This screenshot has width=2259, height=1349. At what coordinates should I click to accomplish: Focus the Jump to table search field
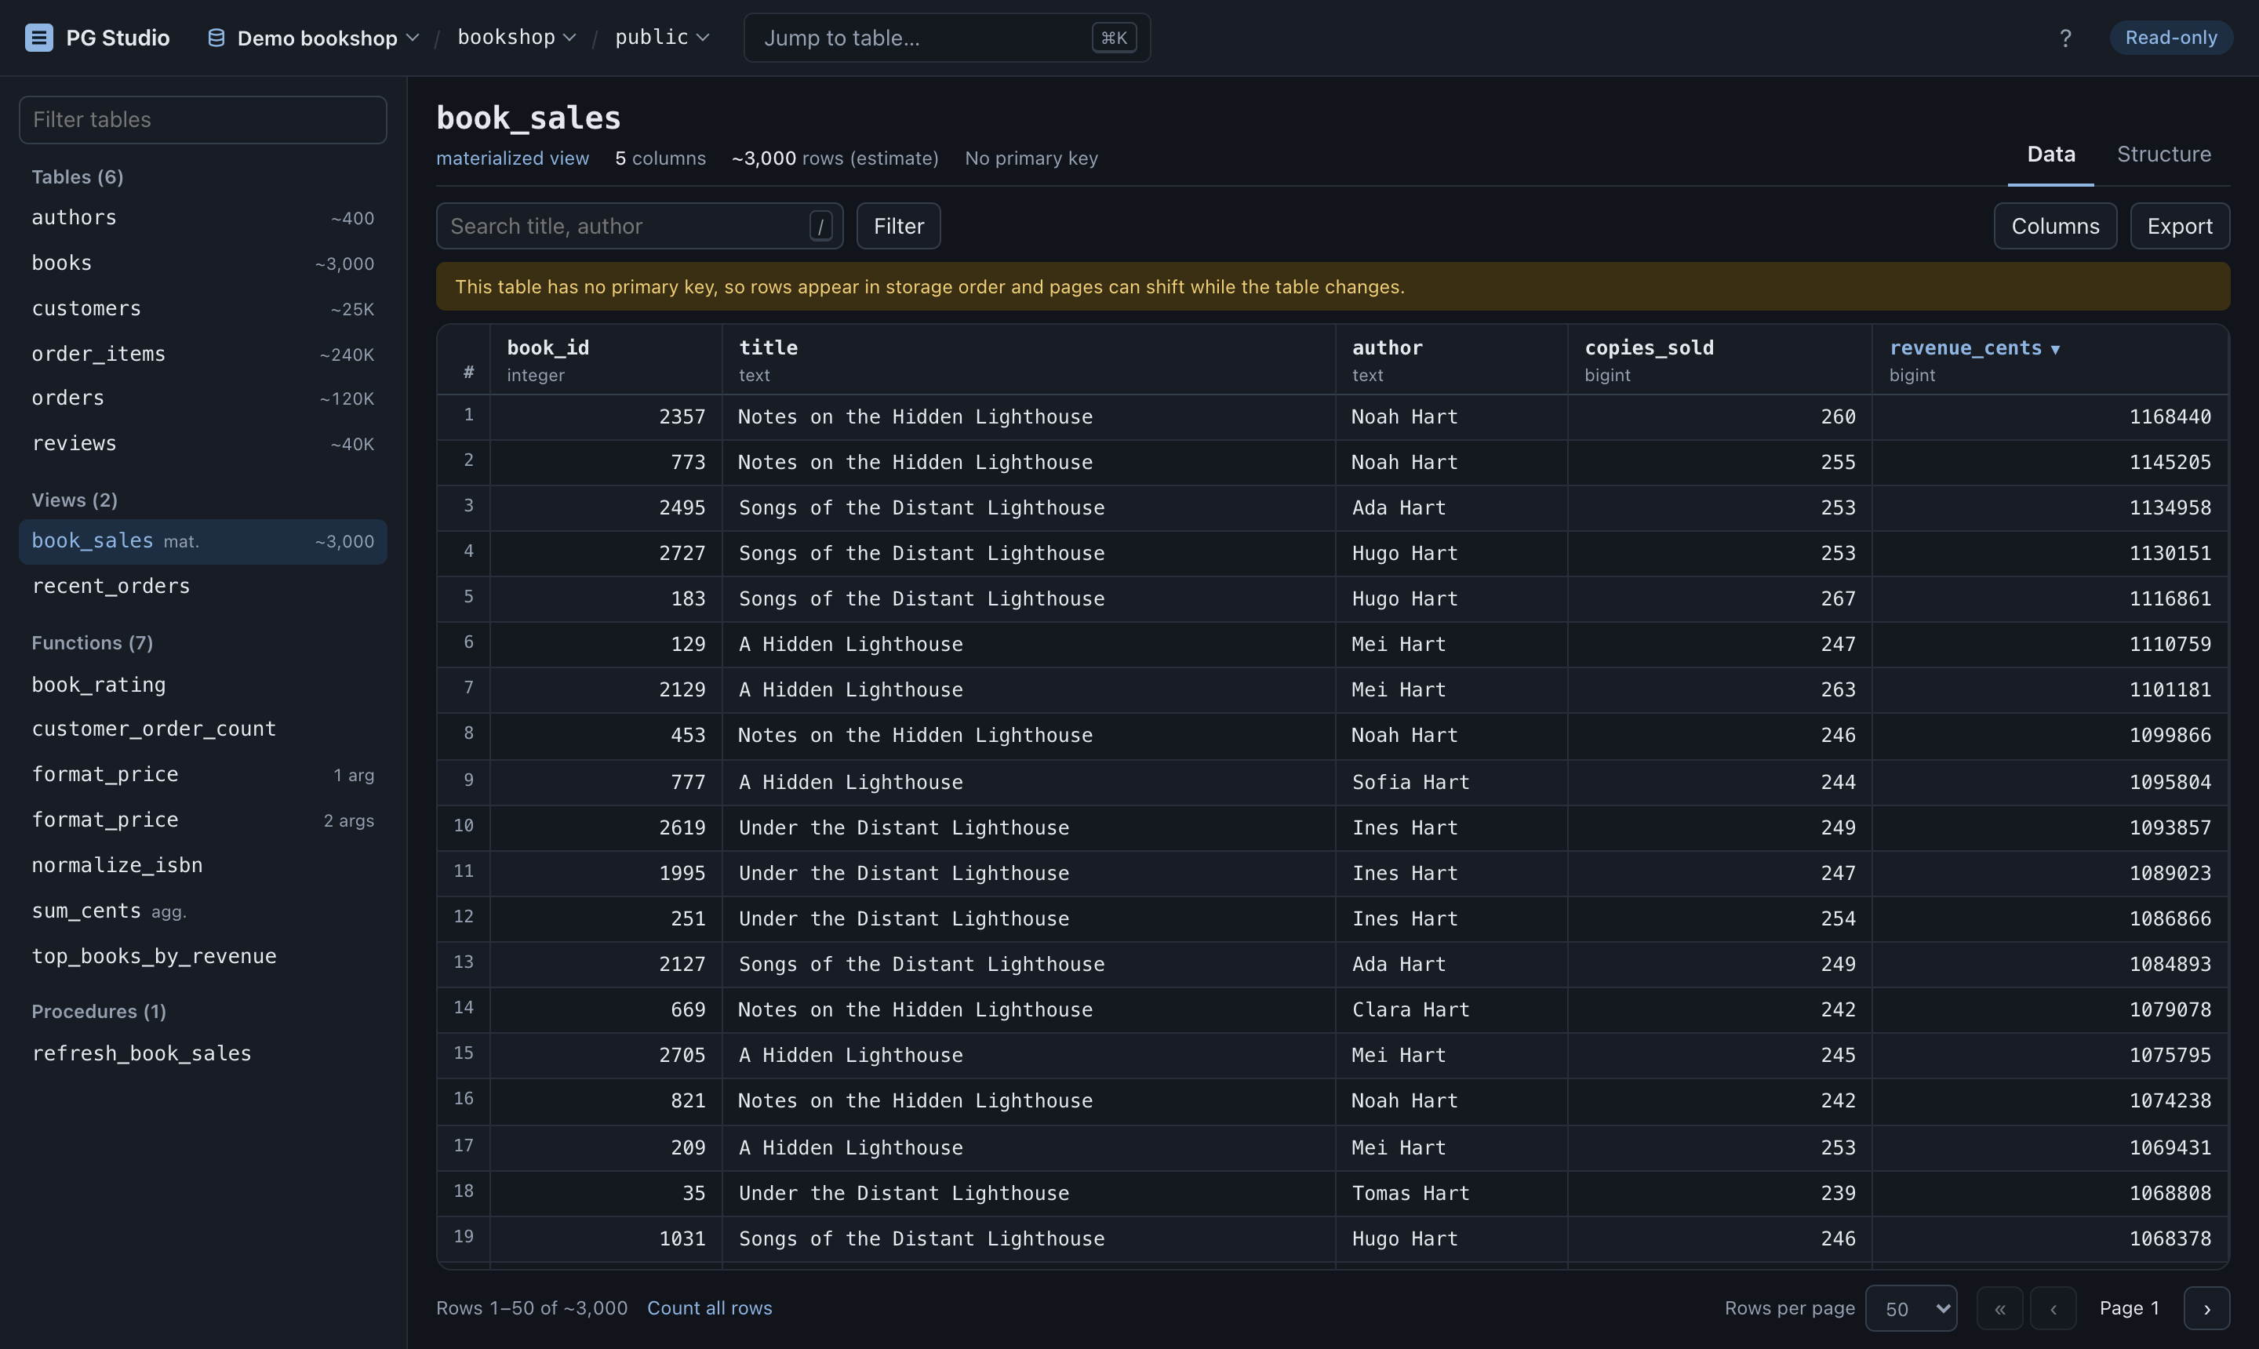click(948, 38)
